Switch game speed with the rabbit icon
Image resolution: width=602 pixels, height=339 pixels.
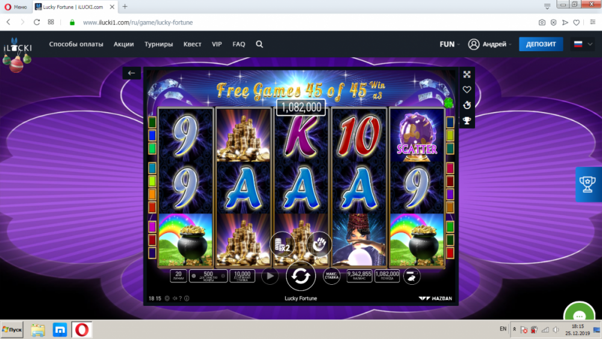click(411, 276)
